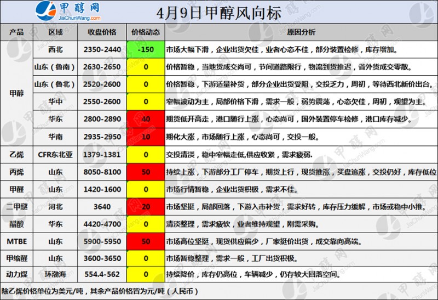Image resolution: width=438 pixels, height=300 pixels.
Task: Select the MTBE product cell
Action: click(x=17, y=241)
